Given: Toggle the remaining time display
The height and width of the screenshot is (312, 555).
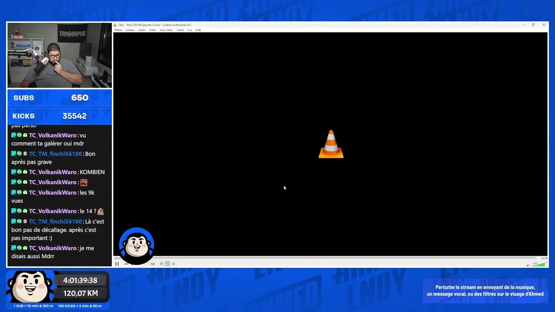Looking at the screenshot, I should [x=545, y=258].
